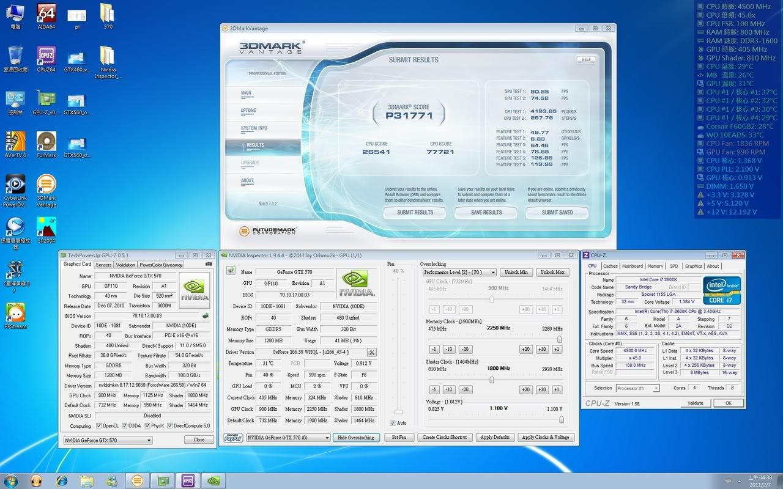Open the AIDA64 desktop shortcut
Image resolution: width=783 pixels, height=489 pixels.
click(x=46, y=13)
